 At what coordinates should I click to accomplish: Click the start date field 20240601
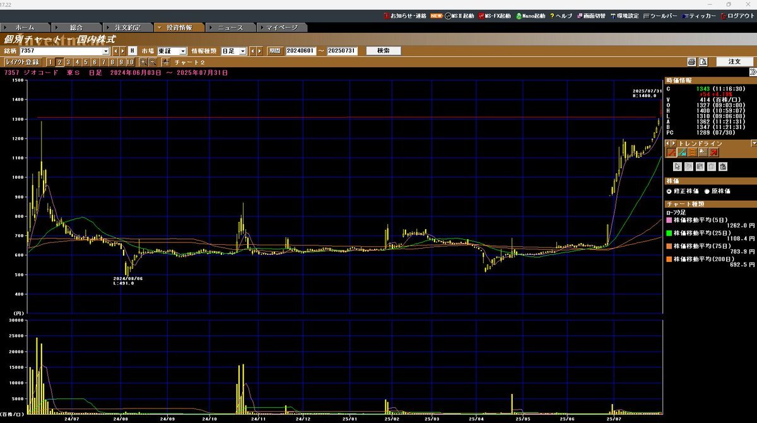tap(301, 50)
